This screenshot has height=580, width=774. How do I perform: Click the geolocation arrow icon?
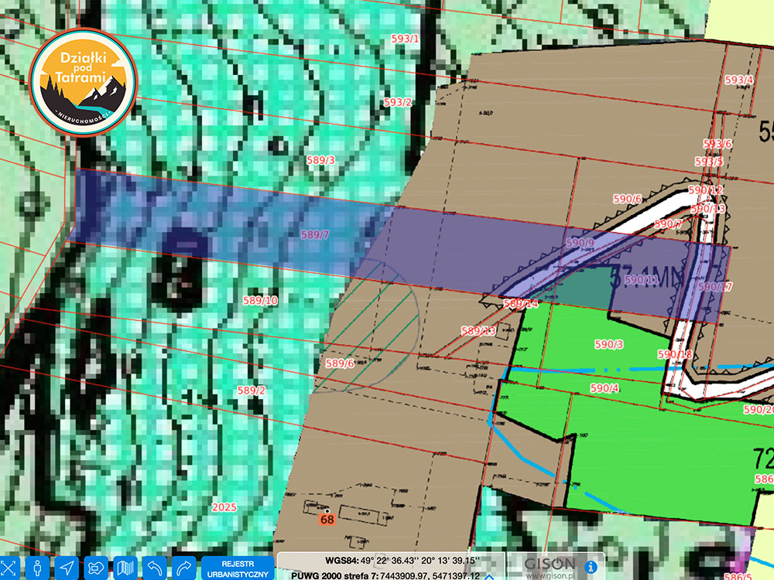[67, 568]
